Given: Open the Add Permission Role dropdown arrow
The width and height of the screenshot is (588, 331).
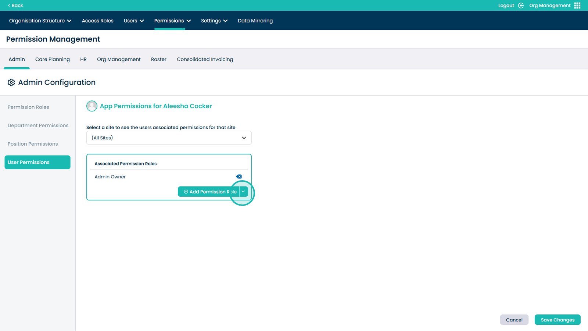Looking at the screenshot, I should 243,192.
